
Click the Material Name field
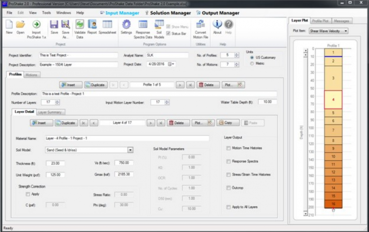coord(127,138)
